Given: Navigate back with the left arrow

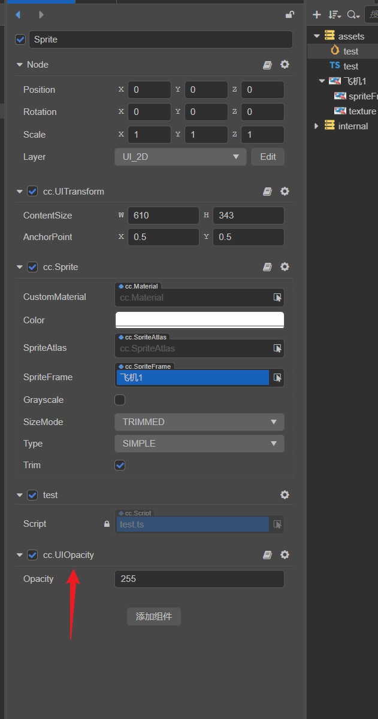Looking at the screenshot, I should click(18, 15).
